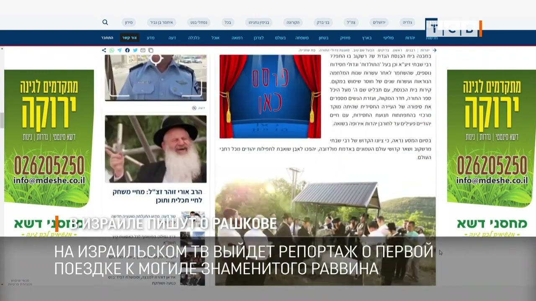
Task: Go to the רפואה menu section
Action: 237,38
